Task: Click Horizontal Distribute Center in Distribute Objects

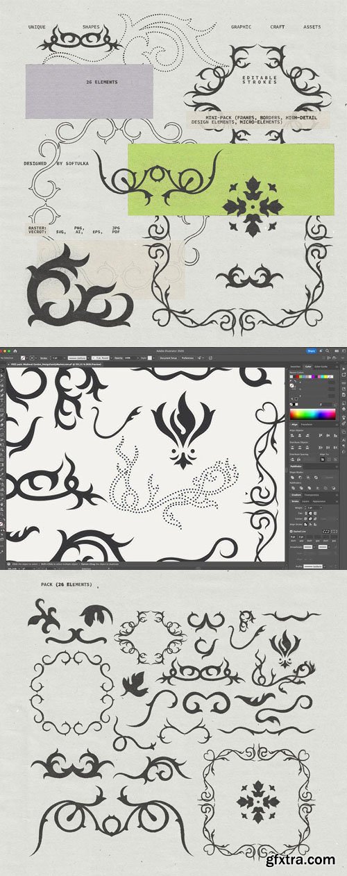Action: tap(328, 447)
